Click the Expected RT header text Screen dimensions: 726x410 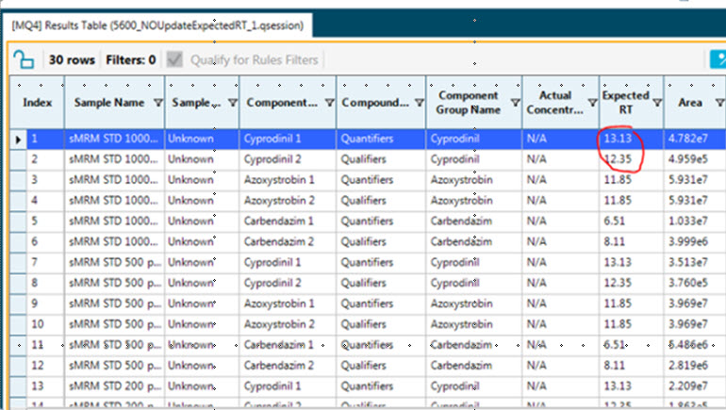point(625,103)
